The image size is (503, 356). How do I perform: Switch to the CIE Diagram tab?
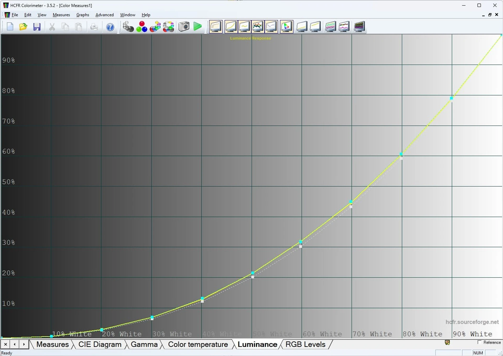[x=100, y=344]
